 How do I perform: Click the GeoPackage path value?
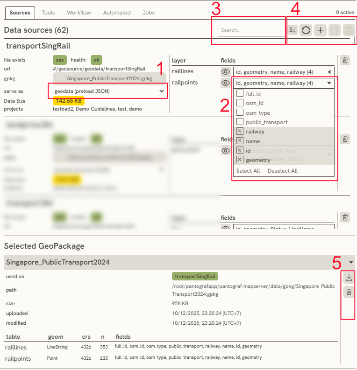[x=253, y=290]
